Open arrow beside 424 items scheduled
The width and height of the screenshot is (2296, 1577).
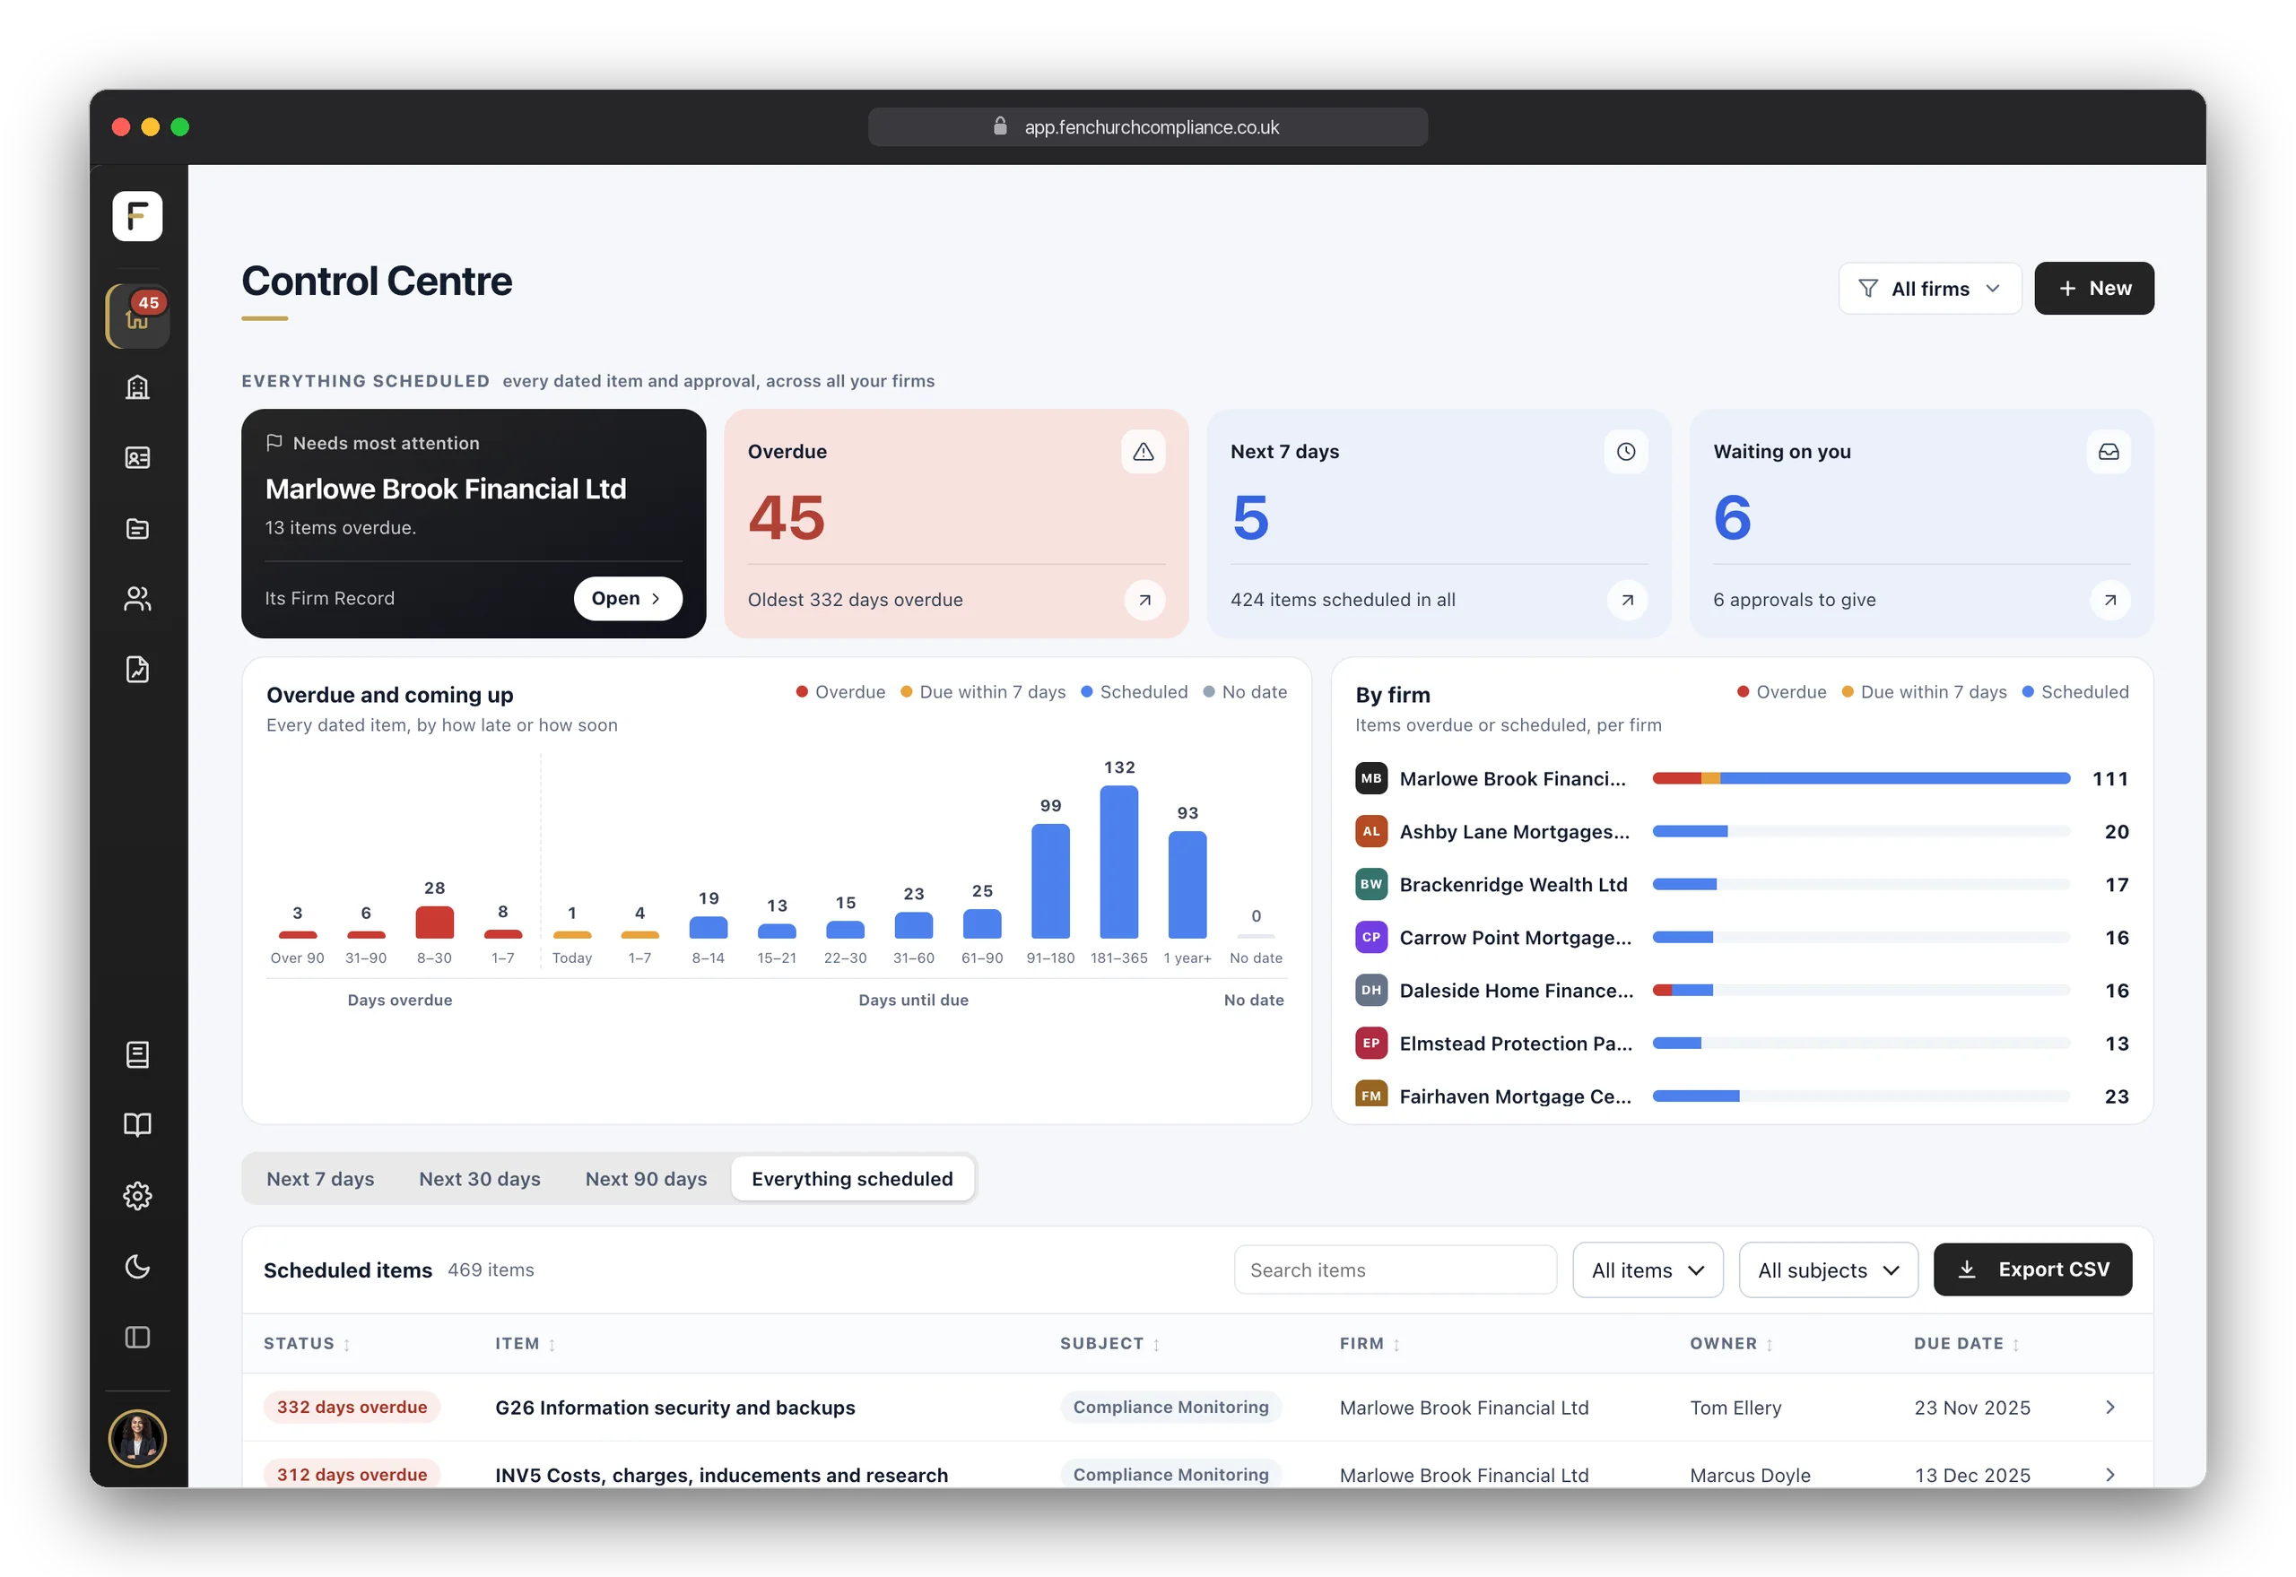point(1627,600)
